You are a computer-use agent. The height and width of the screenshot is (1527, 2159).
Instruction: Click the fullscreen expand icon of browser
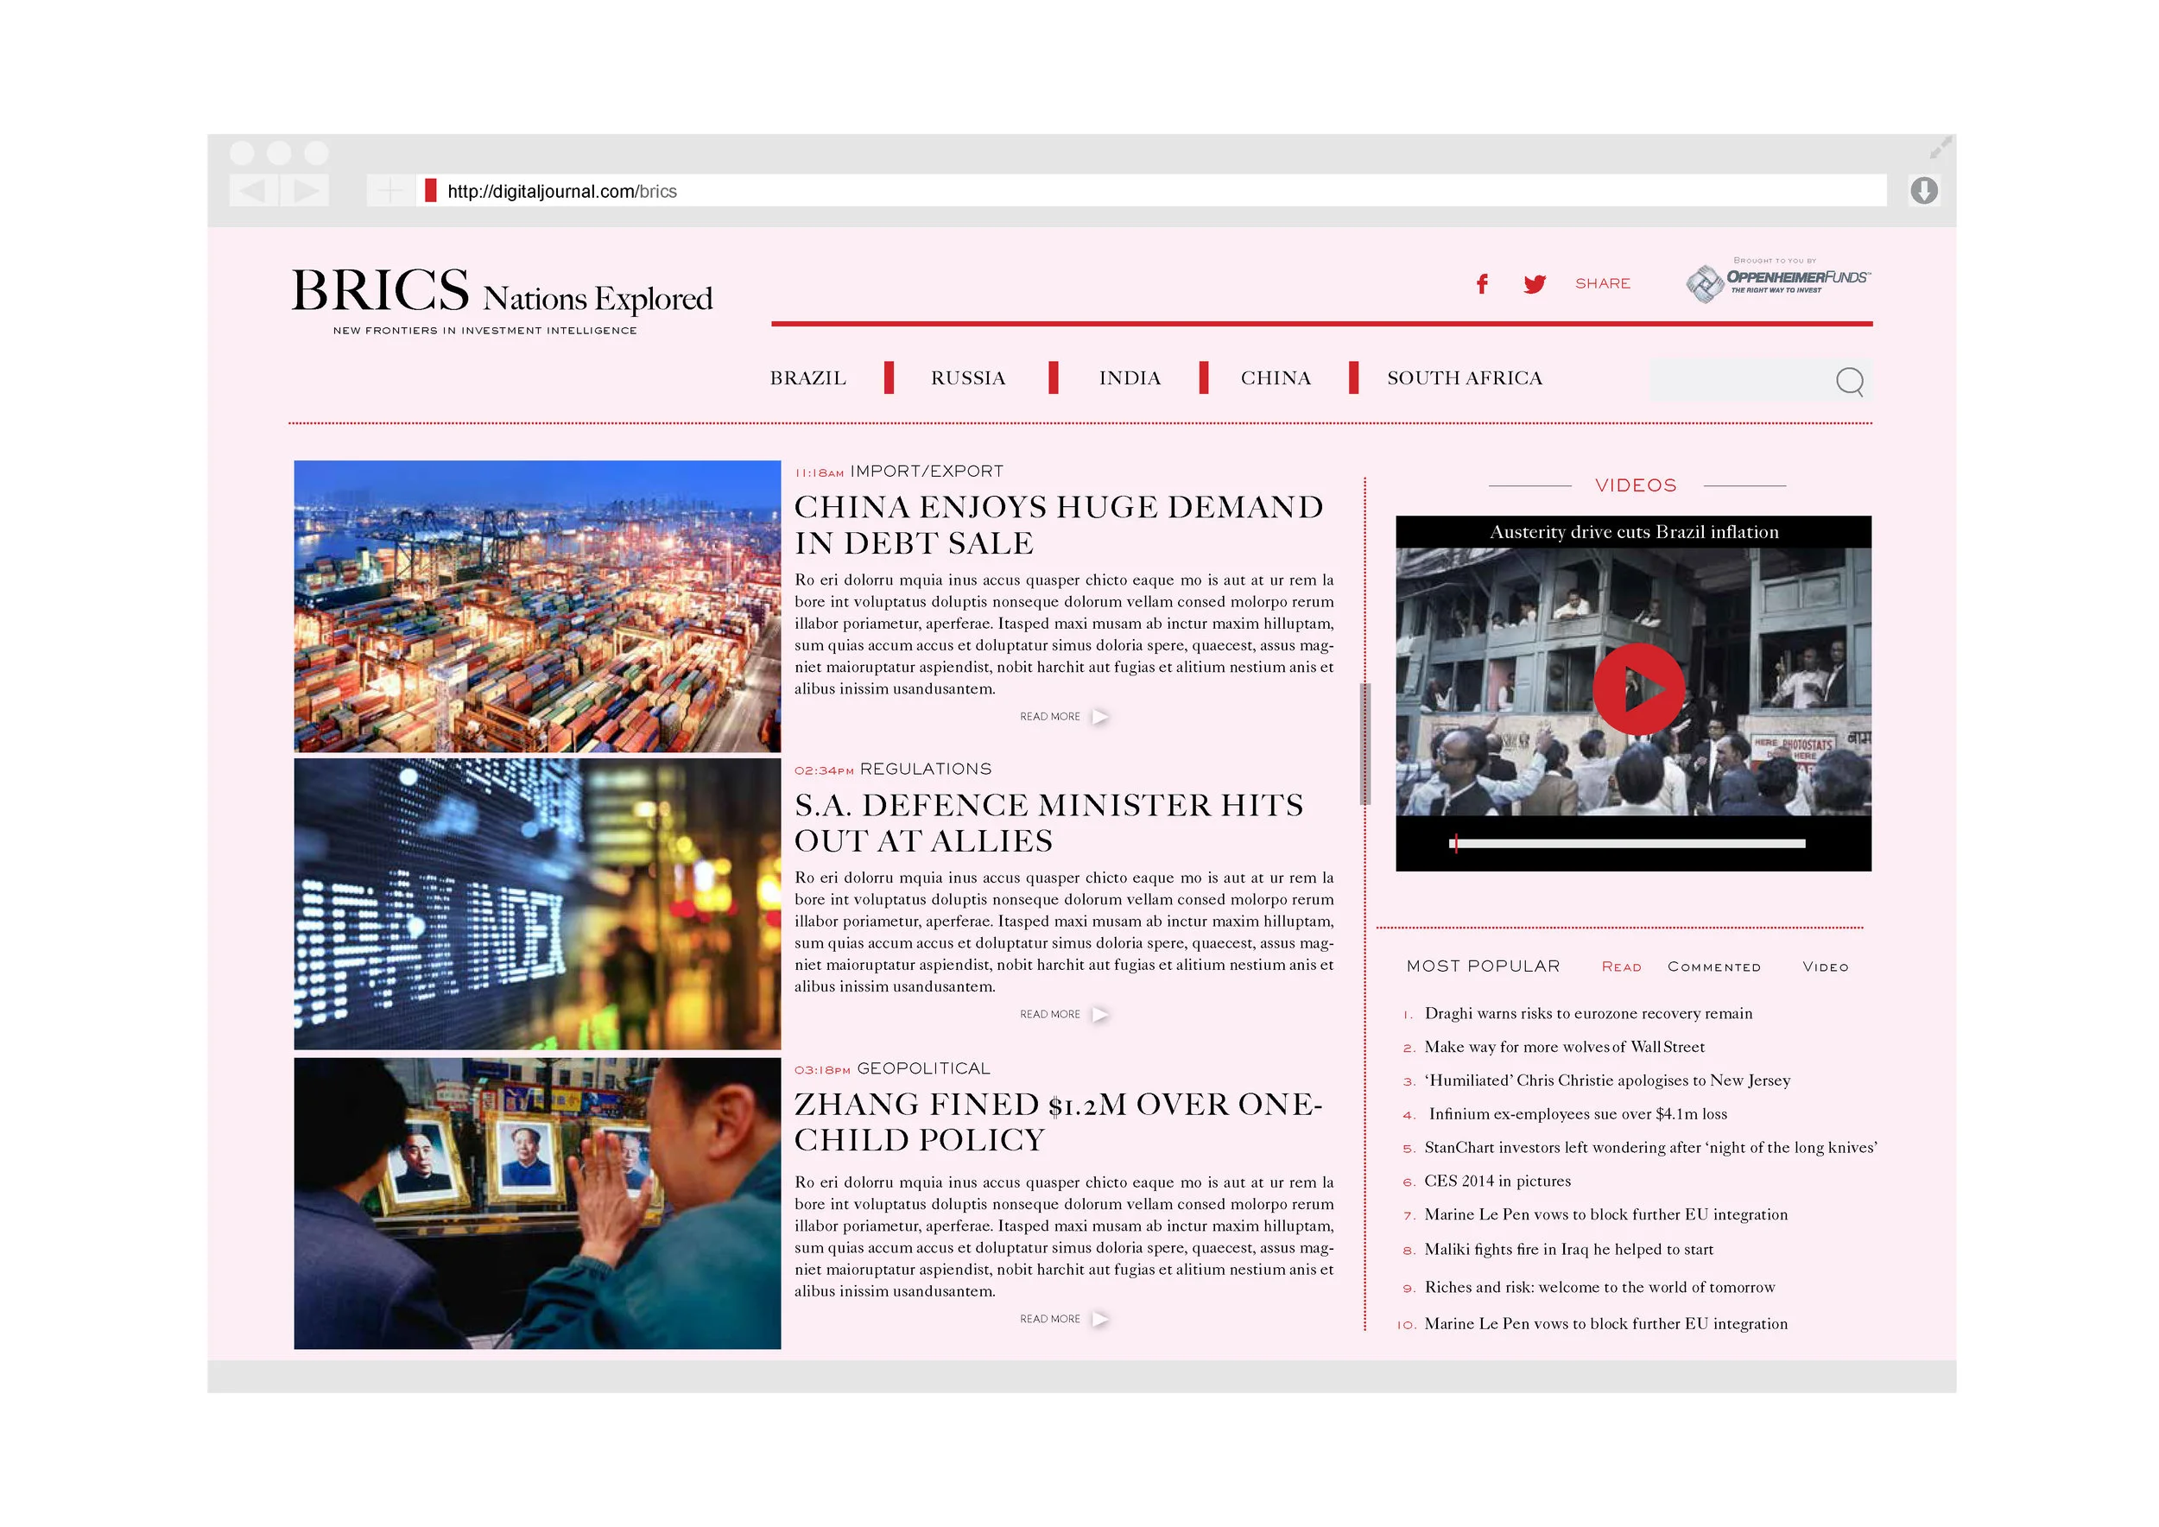[x=1940, y=148]
